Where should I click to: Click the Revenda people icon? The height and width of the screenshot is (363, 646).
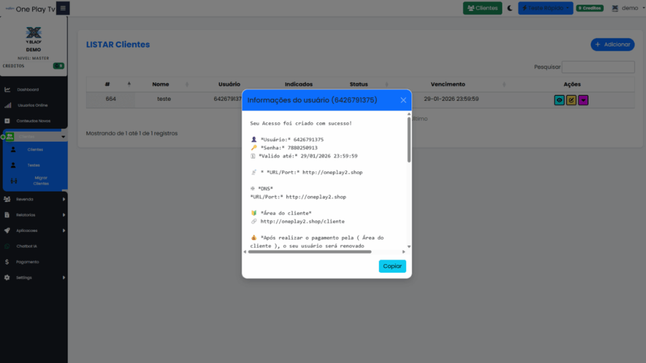(x=7, y=199)
